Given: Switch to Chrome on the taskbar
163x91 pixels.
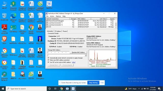Looking at the screenshot, I should [x=61, y=89].
